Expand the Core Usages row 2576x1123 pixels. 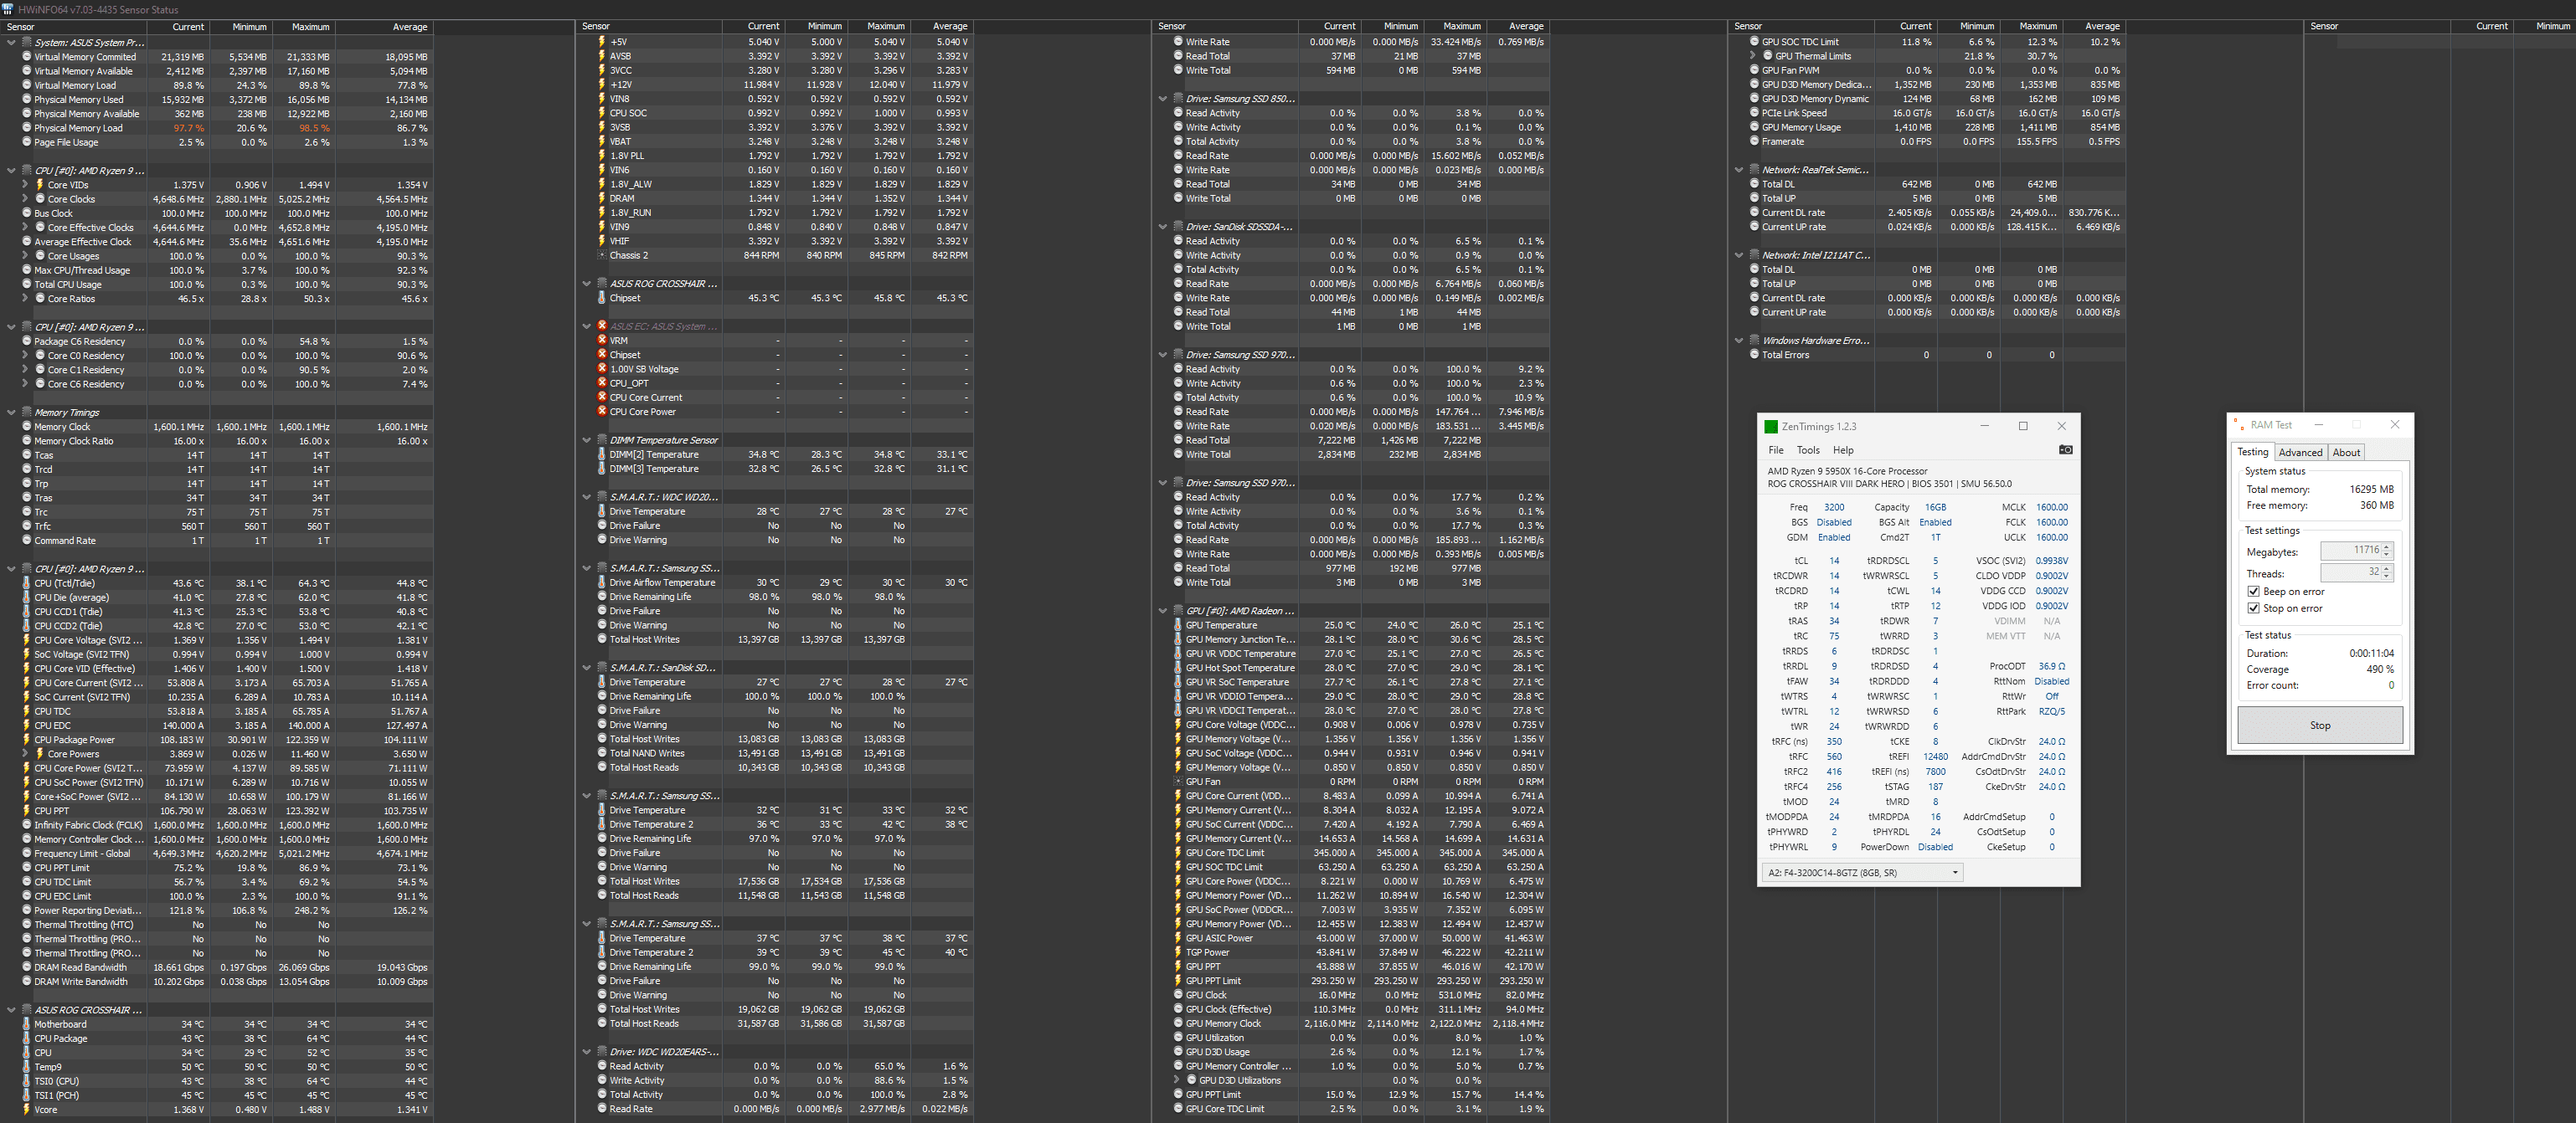(25, 256)
